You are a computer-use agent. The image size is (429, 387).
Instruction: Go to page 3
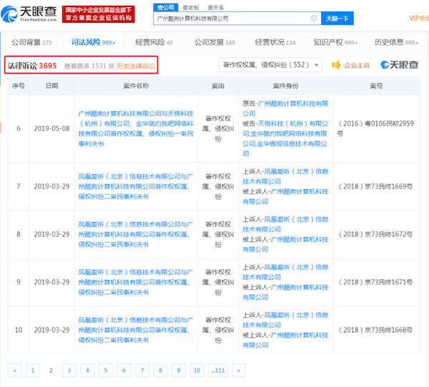pyautogui.click(x=69, y=371)
